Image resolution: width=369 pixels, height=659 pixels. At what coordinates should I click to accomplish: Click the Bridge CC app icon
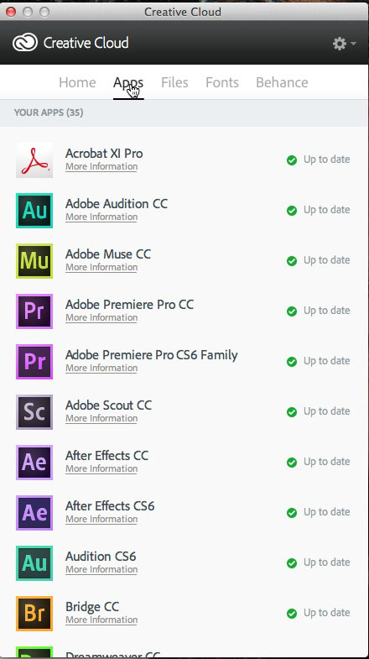34,614
